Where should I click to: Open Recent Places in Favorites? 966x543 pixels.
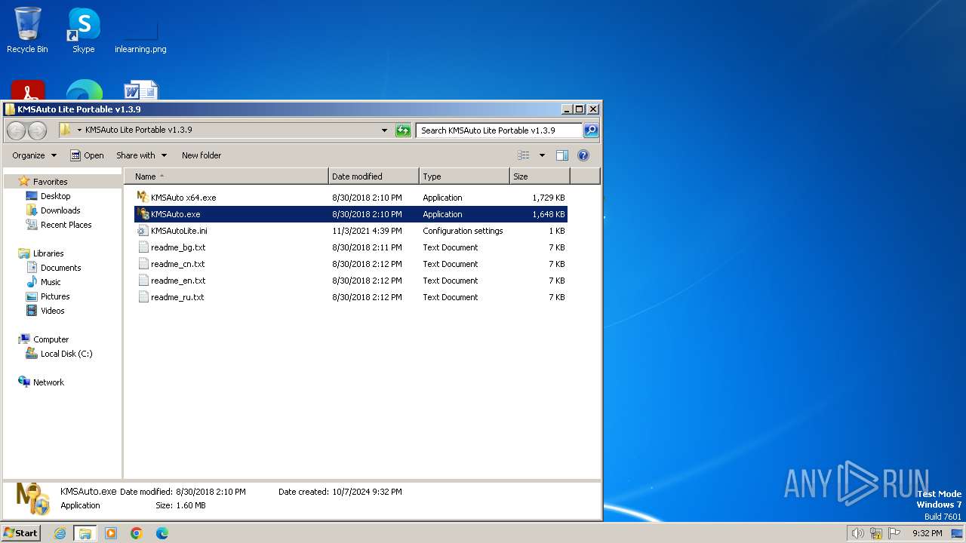coord(66,225)
